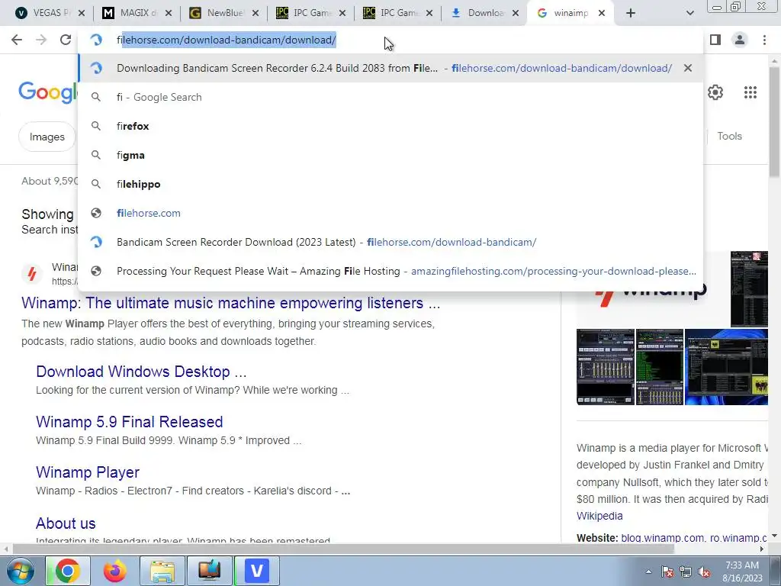The image size is (781, 586).
Task: Close the VEGAS Pro tab
Action: [x=81, y=13]
